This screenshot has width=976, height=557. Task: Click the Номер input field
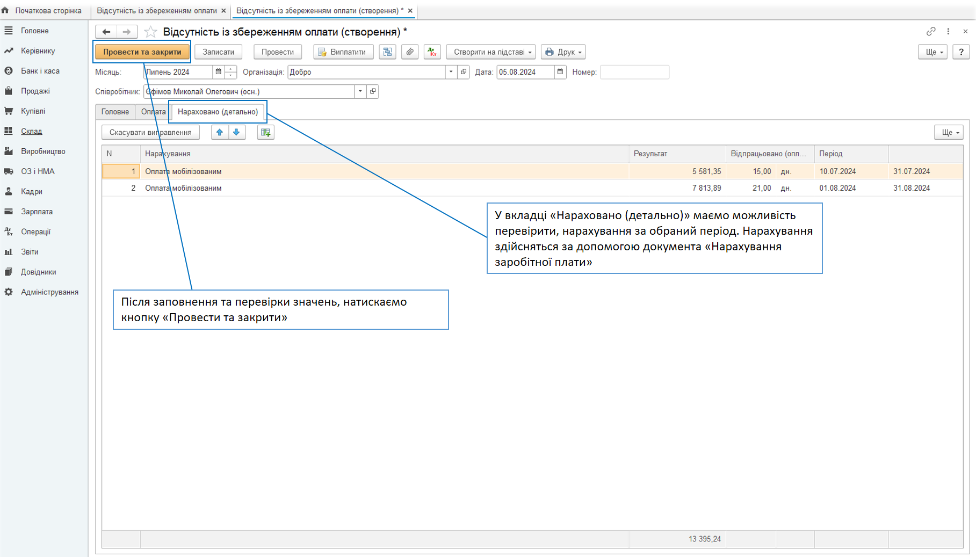(634, 72)
